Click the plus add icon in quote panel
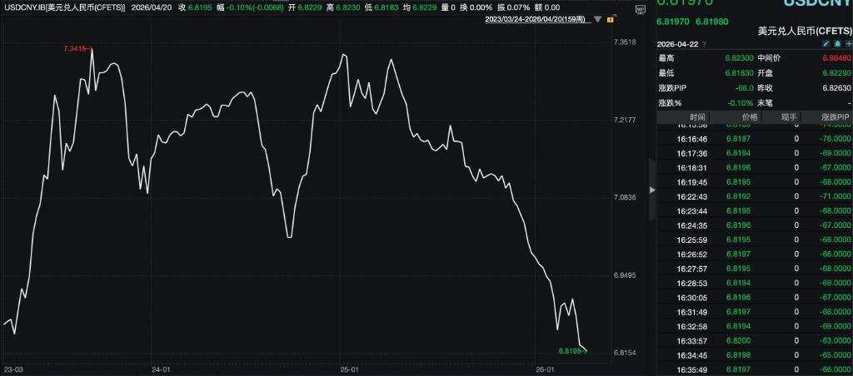Viewport: 853px width, 376px height. click(x=849, y=44)
